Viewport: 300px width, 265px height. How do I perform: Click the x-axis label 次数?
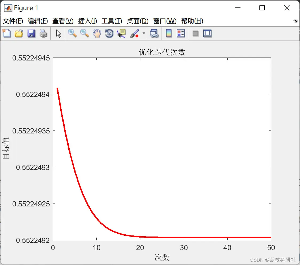tap(162, 257)
